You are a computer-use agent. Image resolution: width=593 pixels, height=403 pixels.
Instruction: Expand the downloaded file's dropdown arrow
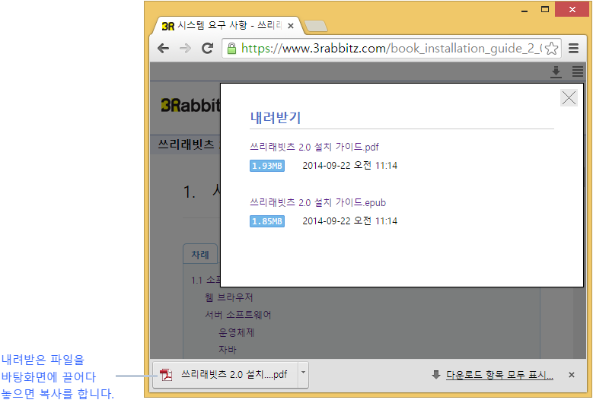point(303,374)
